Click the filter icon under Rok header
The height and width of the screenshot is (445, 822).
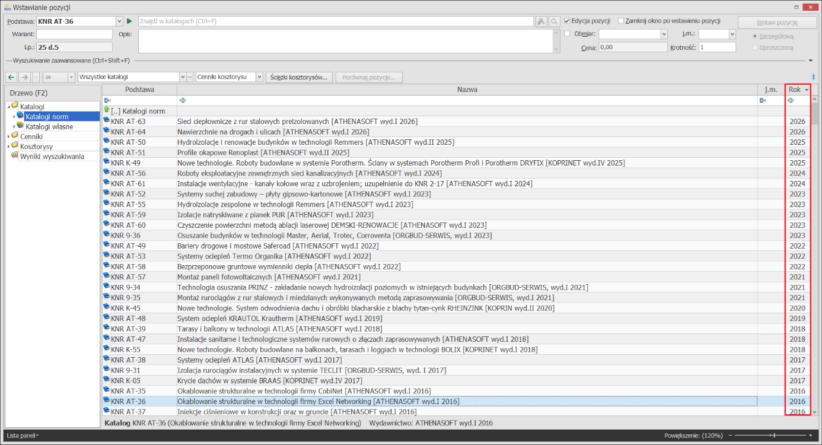[791, 100]
